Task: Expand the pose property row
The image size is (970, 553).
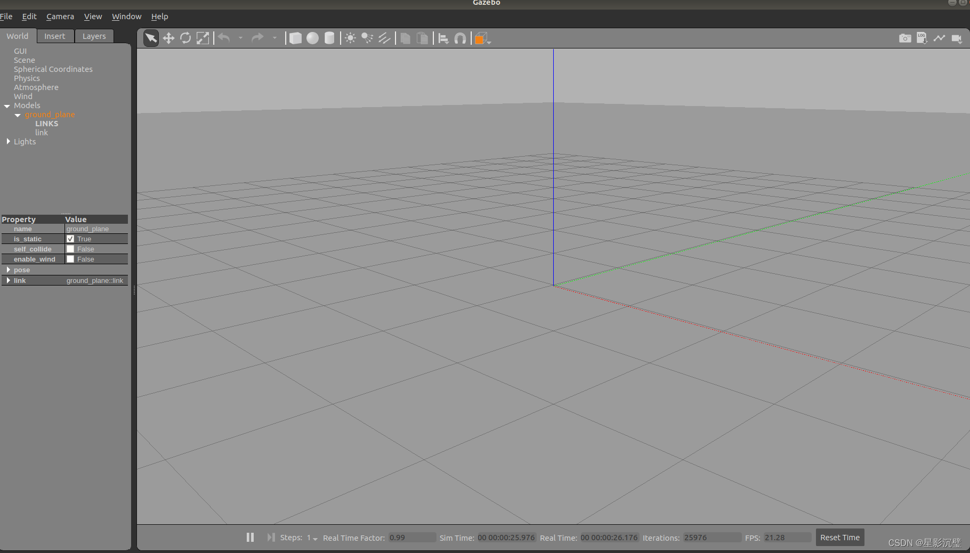Action: [x=8, y=270]
